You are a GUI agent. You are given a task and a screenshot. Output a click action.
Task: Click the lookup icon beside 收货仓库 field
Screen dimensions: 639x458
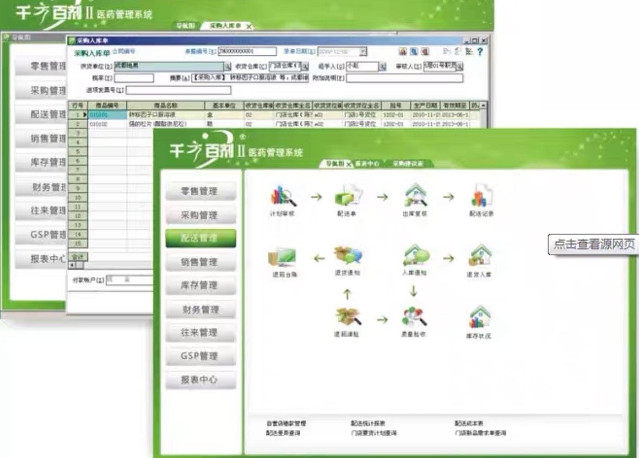click(x=305, y=67)
